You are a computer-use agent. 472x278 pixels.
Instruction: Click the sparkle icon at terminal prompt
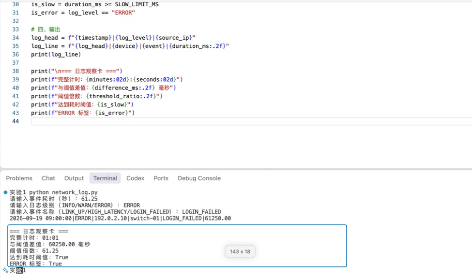(x=5, y=270)
